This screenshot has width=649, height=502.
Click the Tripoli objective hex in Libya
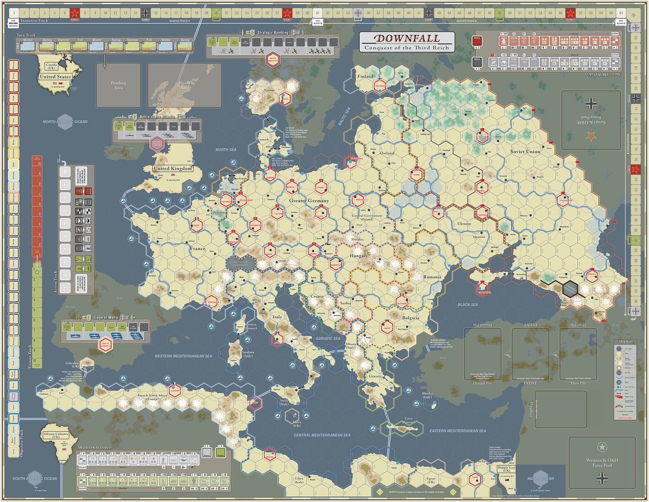click(269, 455)
